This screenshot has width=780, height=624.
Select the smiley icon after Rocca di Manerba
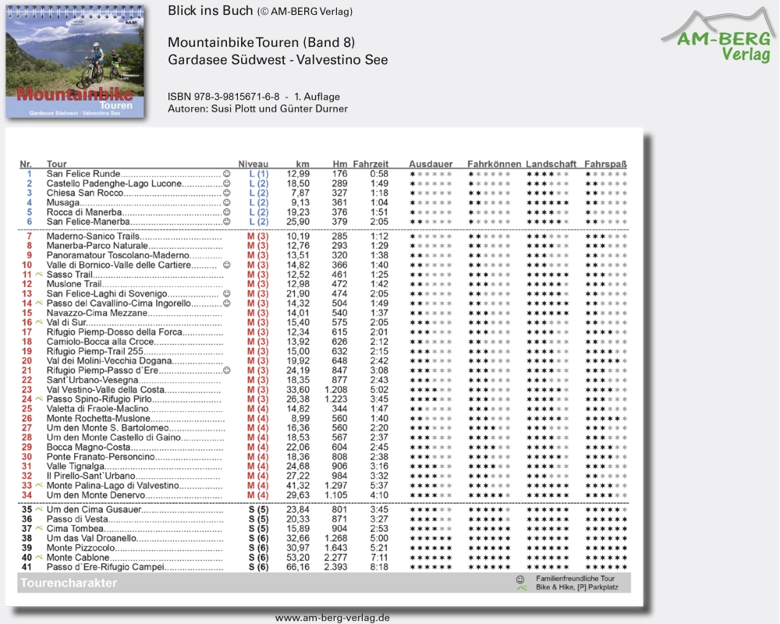[x=227, y=212]
